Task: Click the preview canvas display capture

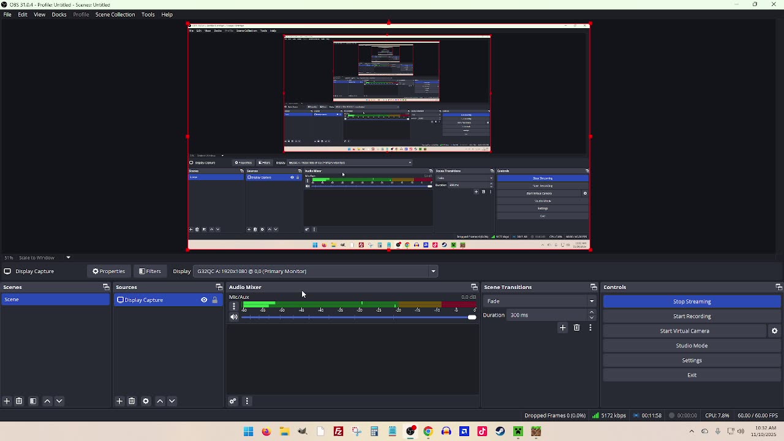Action: (388, 137)
